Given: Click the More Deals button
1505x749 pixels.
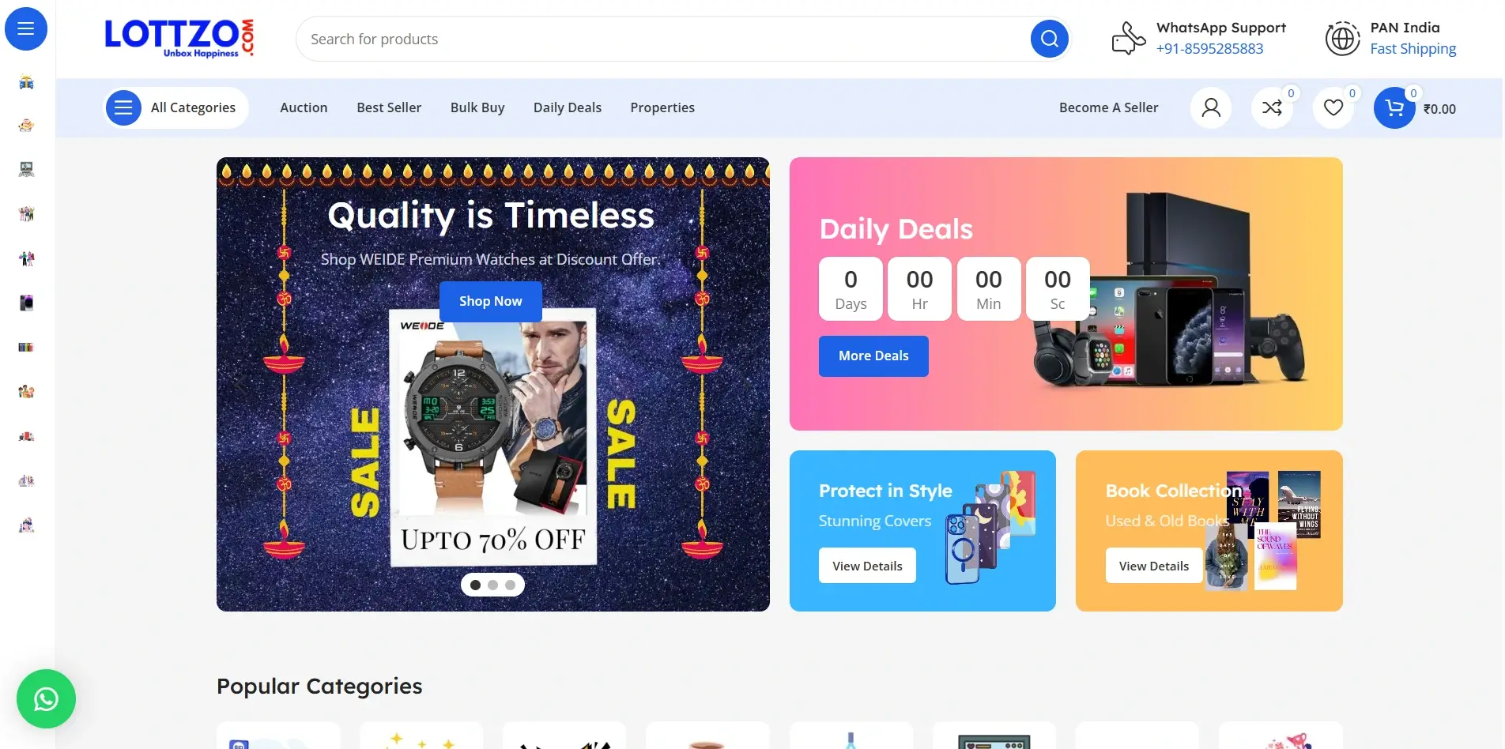Looking at the screenshot, I should 873,356.
